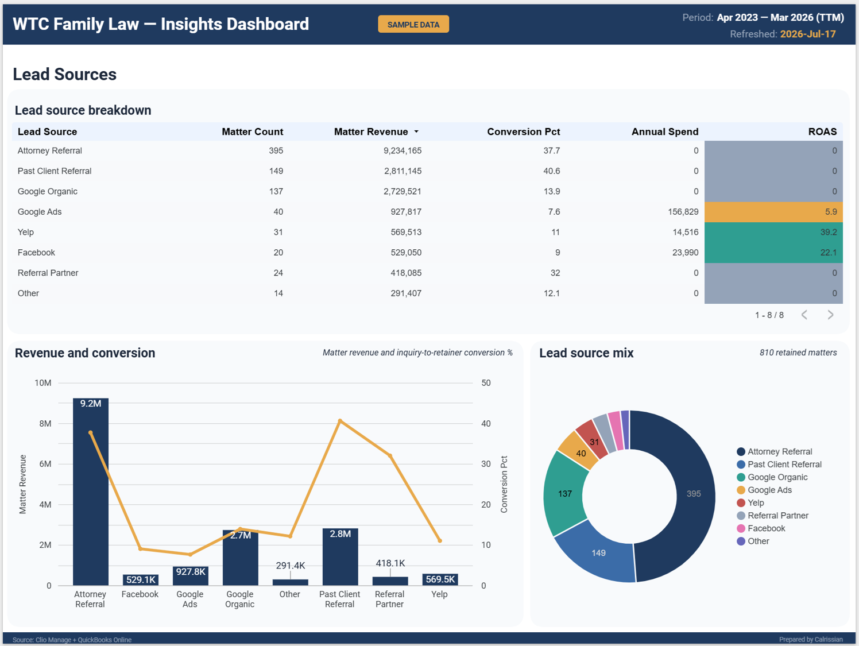
Task: Click the revenue value 9,234,165
Action: coord(403,150)
